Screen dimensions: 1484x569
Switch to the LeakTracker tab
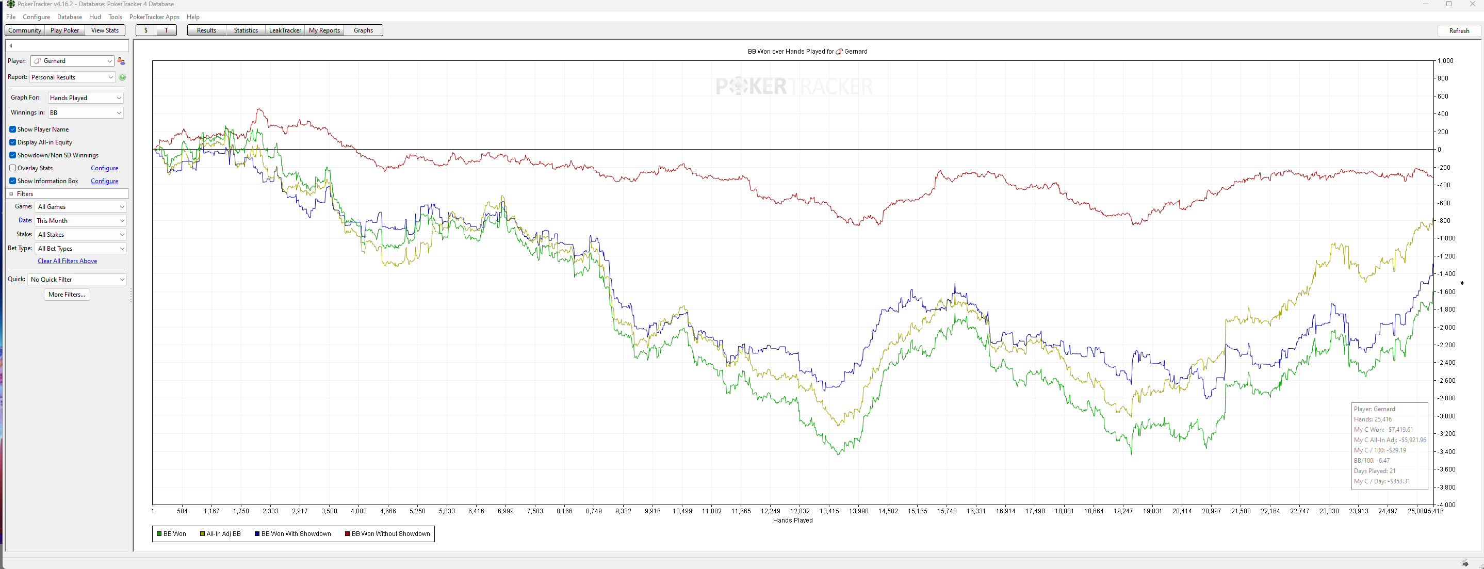(285, 30)
